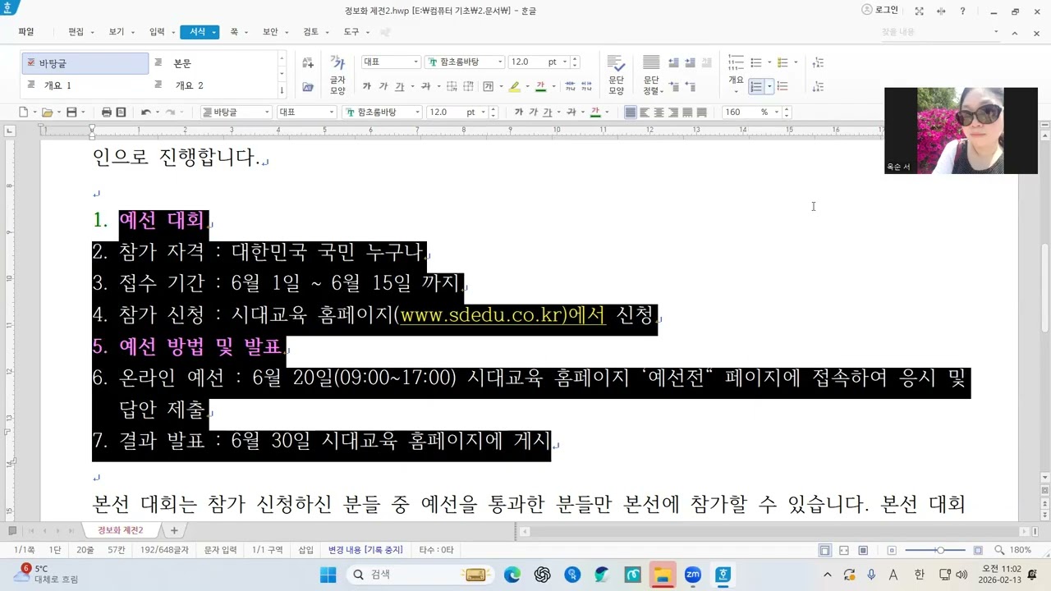
Task: Toggle italic in the ribbon
Action: pyautogui.click(x=383, y=86)
